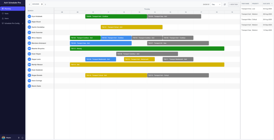Open task T00112 Afwezig

point(147,49)
